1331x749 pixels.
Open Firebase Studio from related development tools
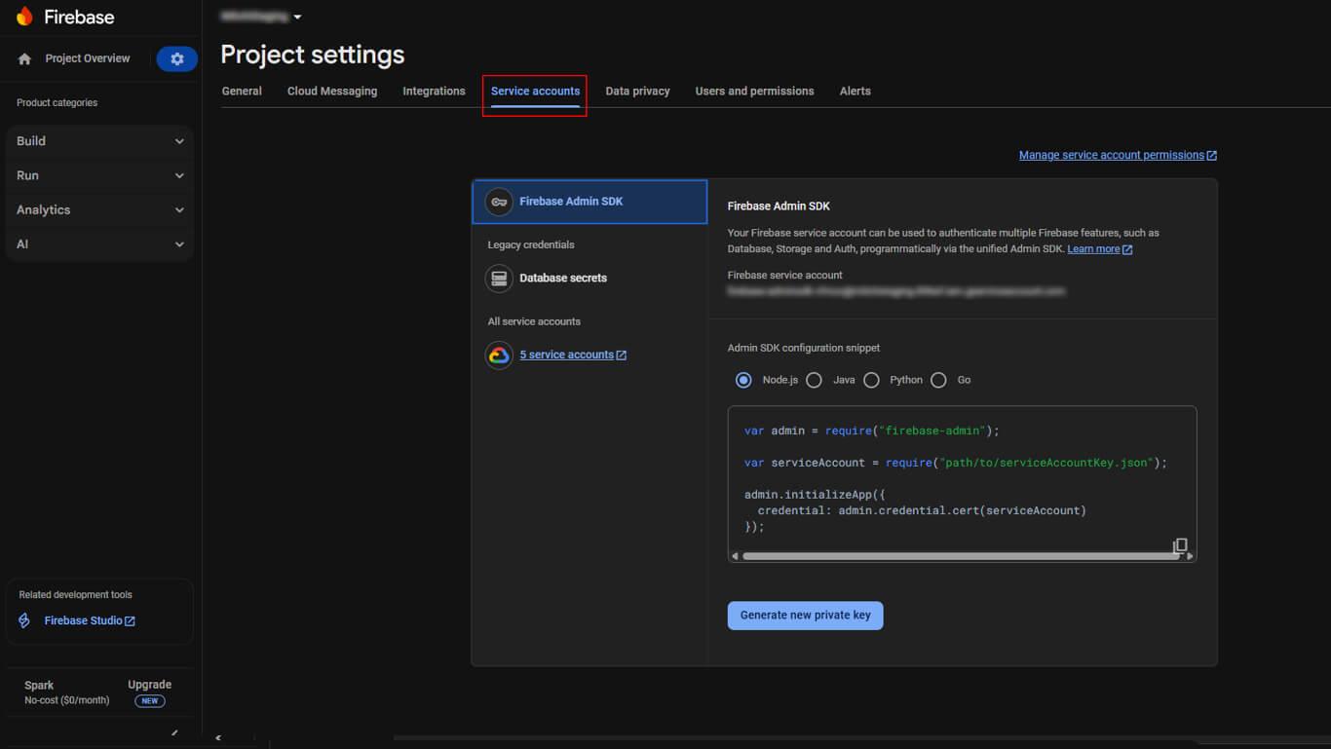coord(81,620)
